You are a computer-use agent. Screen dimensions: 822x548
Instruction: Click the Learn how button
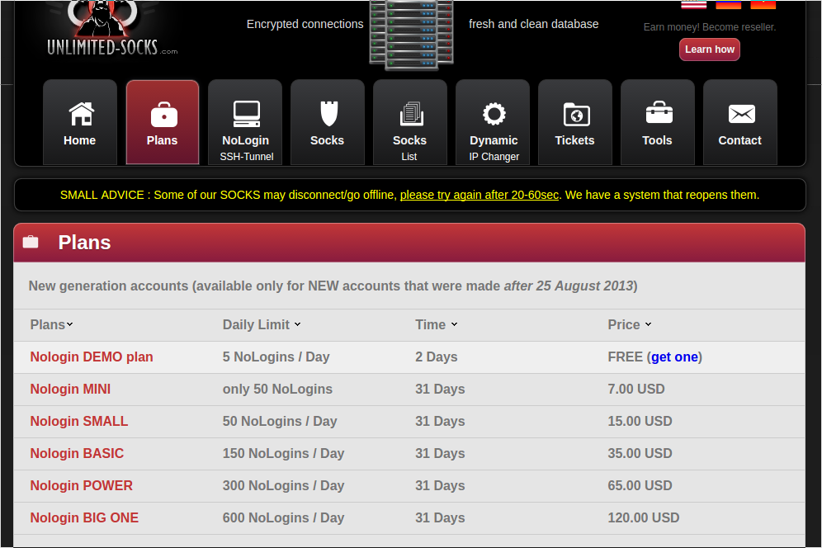(709, 50)
